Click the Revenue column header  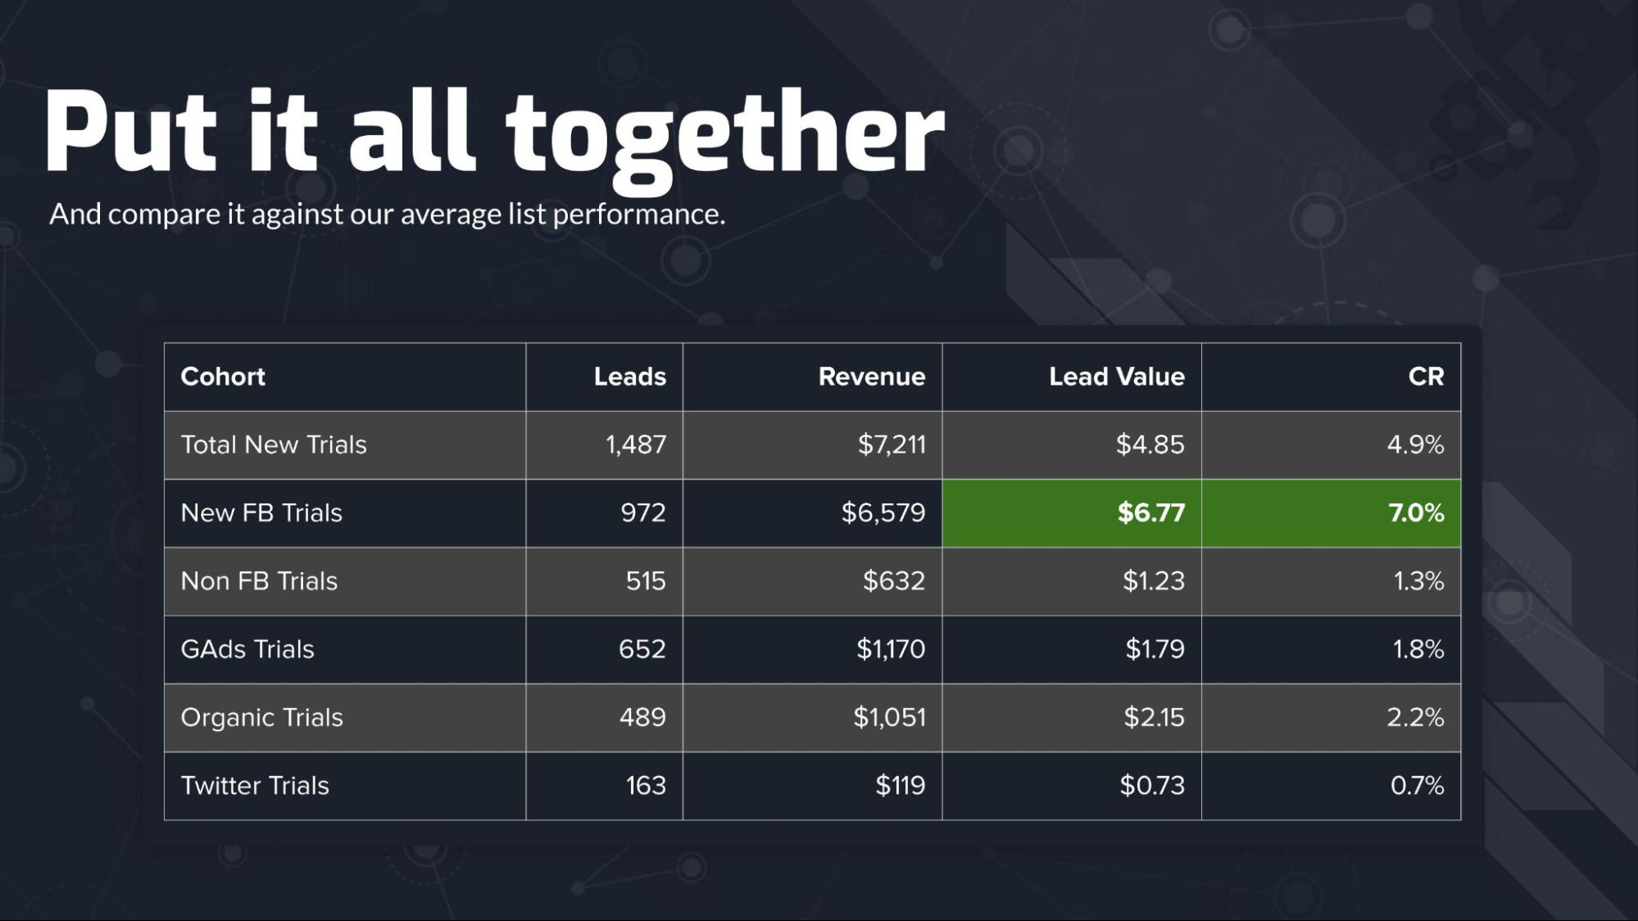point(871,377)
